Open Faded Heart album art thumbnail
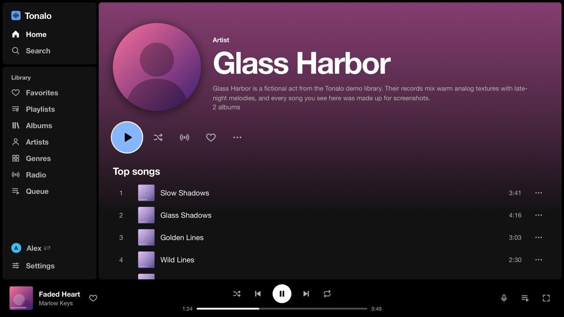The width and height of the screenshot is (564, 317). coord(21,298)
